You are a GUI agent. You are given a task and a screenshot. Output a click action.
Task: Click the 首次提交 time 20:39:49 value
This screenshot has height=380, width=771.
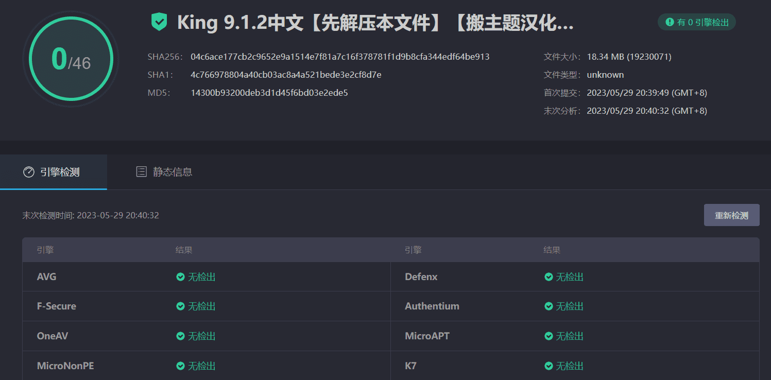coord(647,93)
